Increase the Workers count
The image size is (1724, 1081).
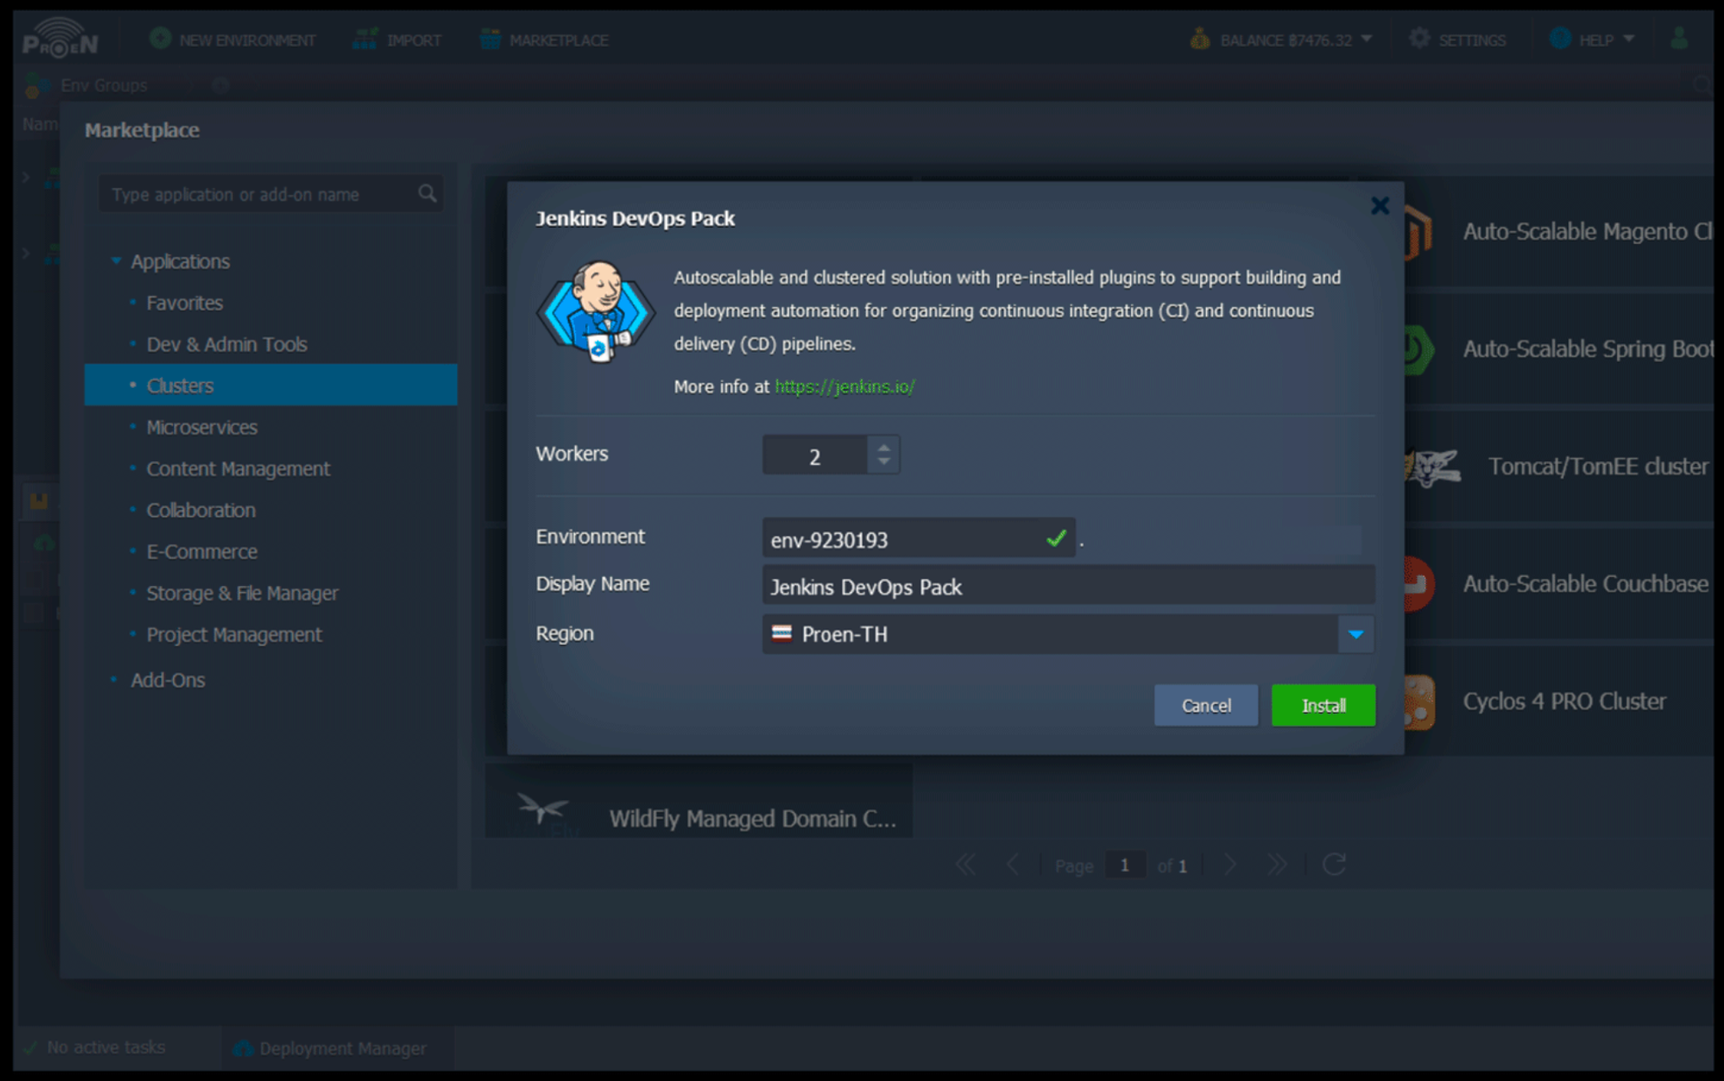[x=884, y=447]
